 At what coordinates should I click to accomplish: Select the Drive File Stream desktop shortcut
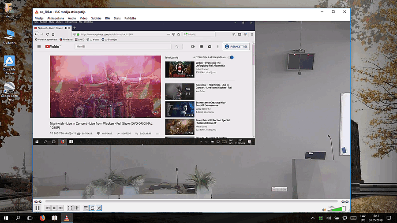click(9, 65)
